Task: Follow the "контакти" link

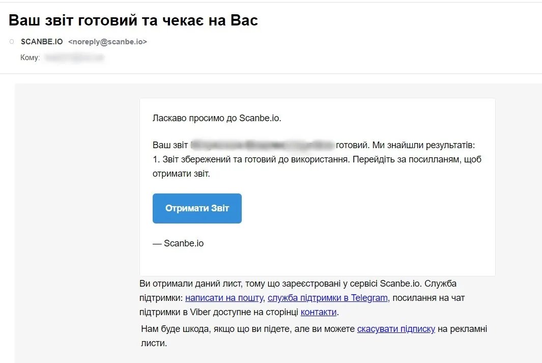Action: pos(319,312)
